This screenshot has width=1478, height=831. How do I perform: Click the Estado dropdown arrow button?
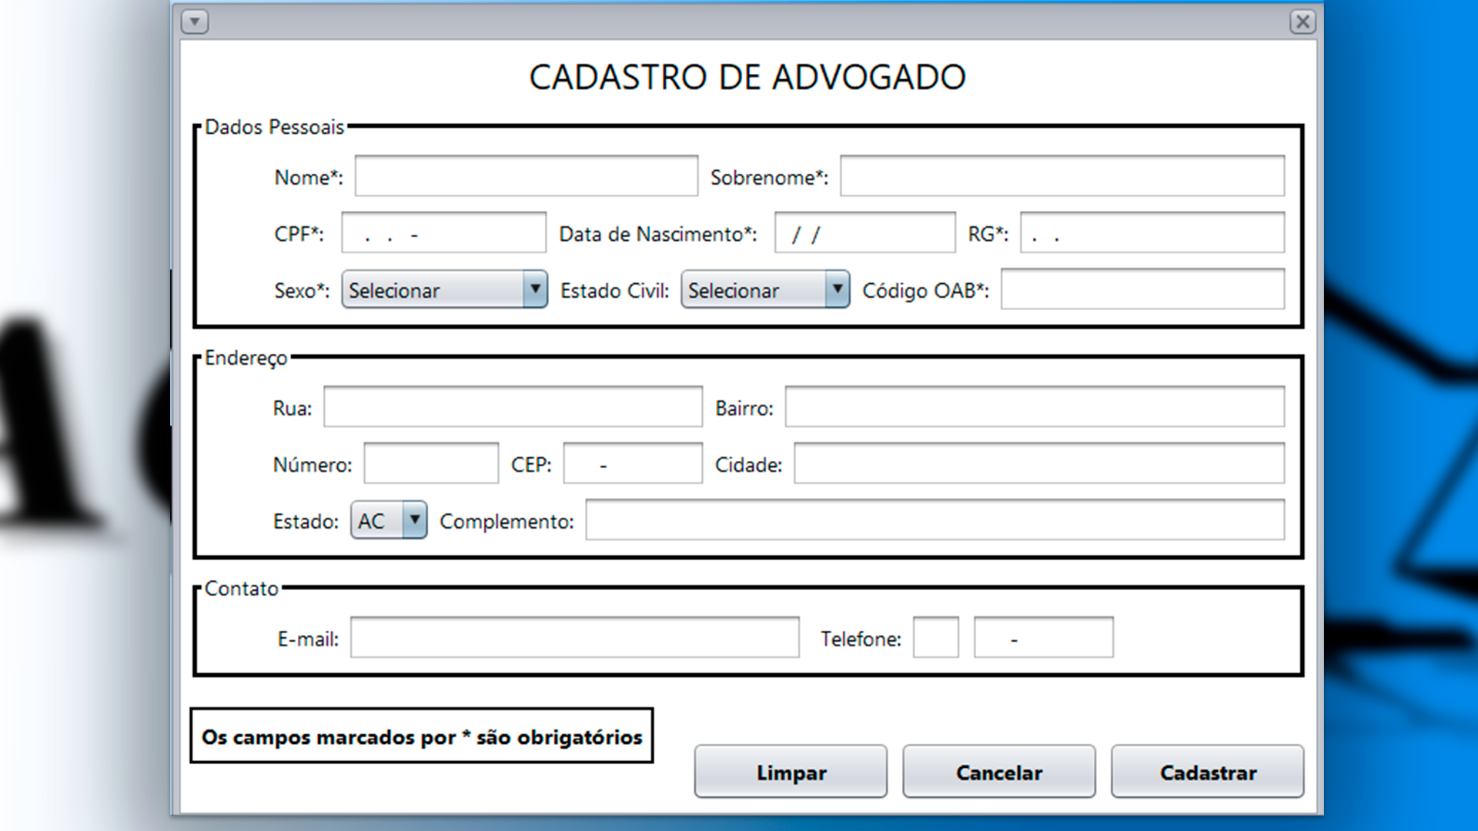(415, 520)
